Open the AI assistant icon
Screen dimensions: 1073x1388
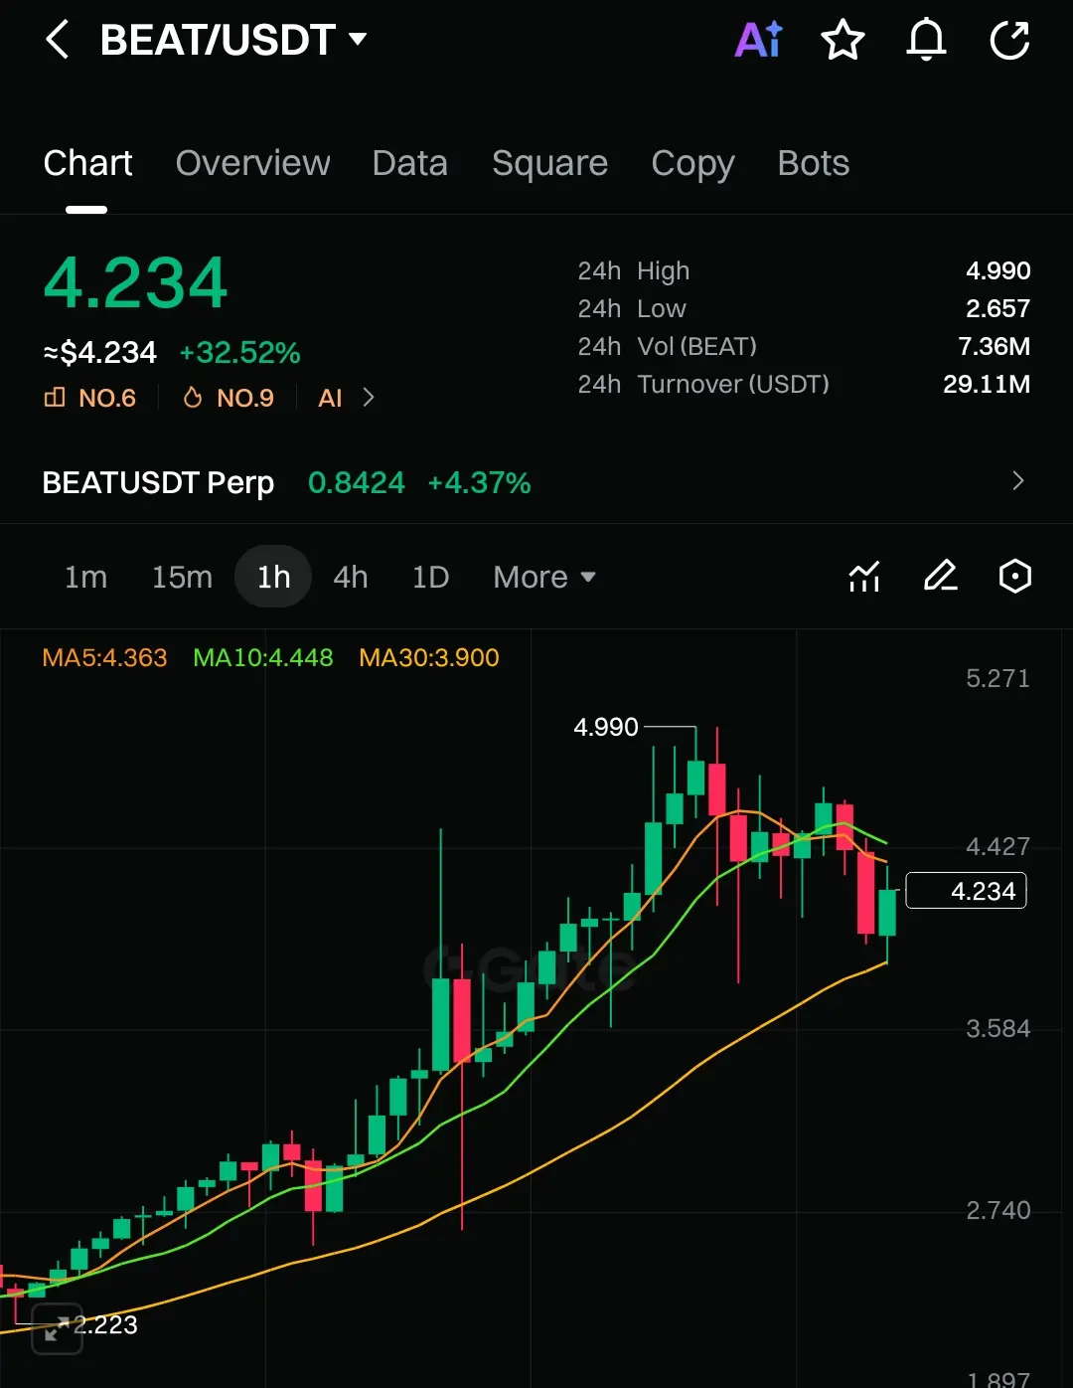tap(759, 40)
